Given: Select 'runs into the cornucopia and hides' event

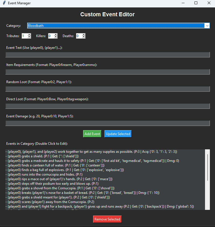Looking at the screenshot, I should (x=105, y=174).
